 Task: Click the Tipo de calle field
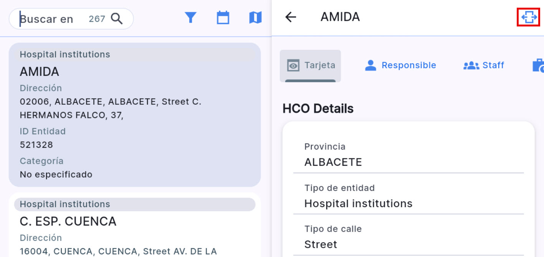click(321, 244)
